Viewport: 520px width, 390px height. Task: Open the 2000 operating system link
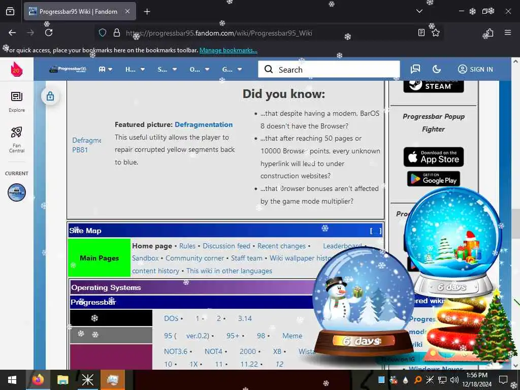(248, 351)
